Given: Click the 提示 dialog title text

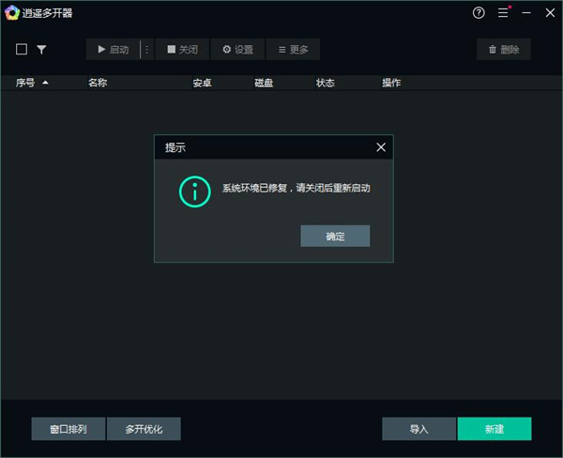Looking at the screenshot, I should (x=175, y=147).
